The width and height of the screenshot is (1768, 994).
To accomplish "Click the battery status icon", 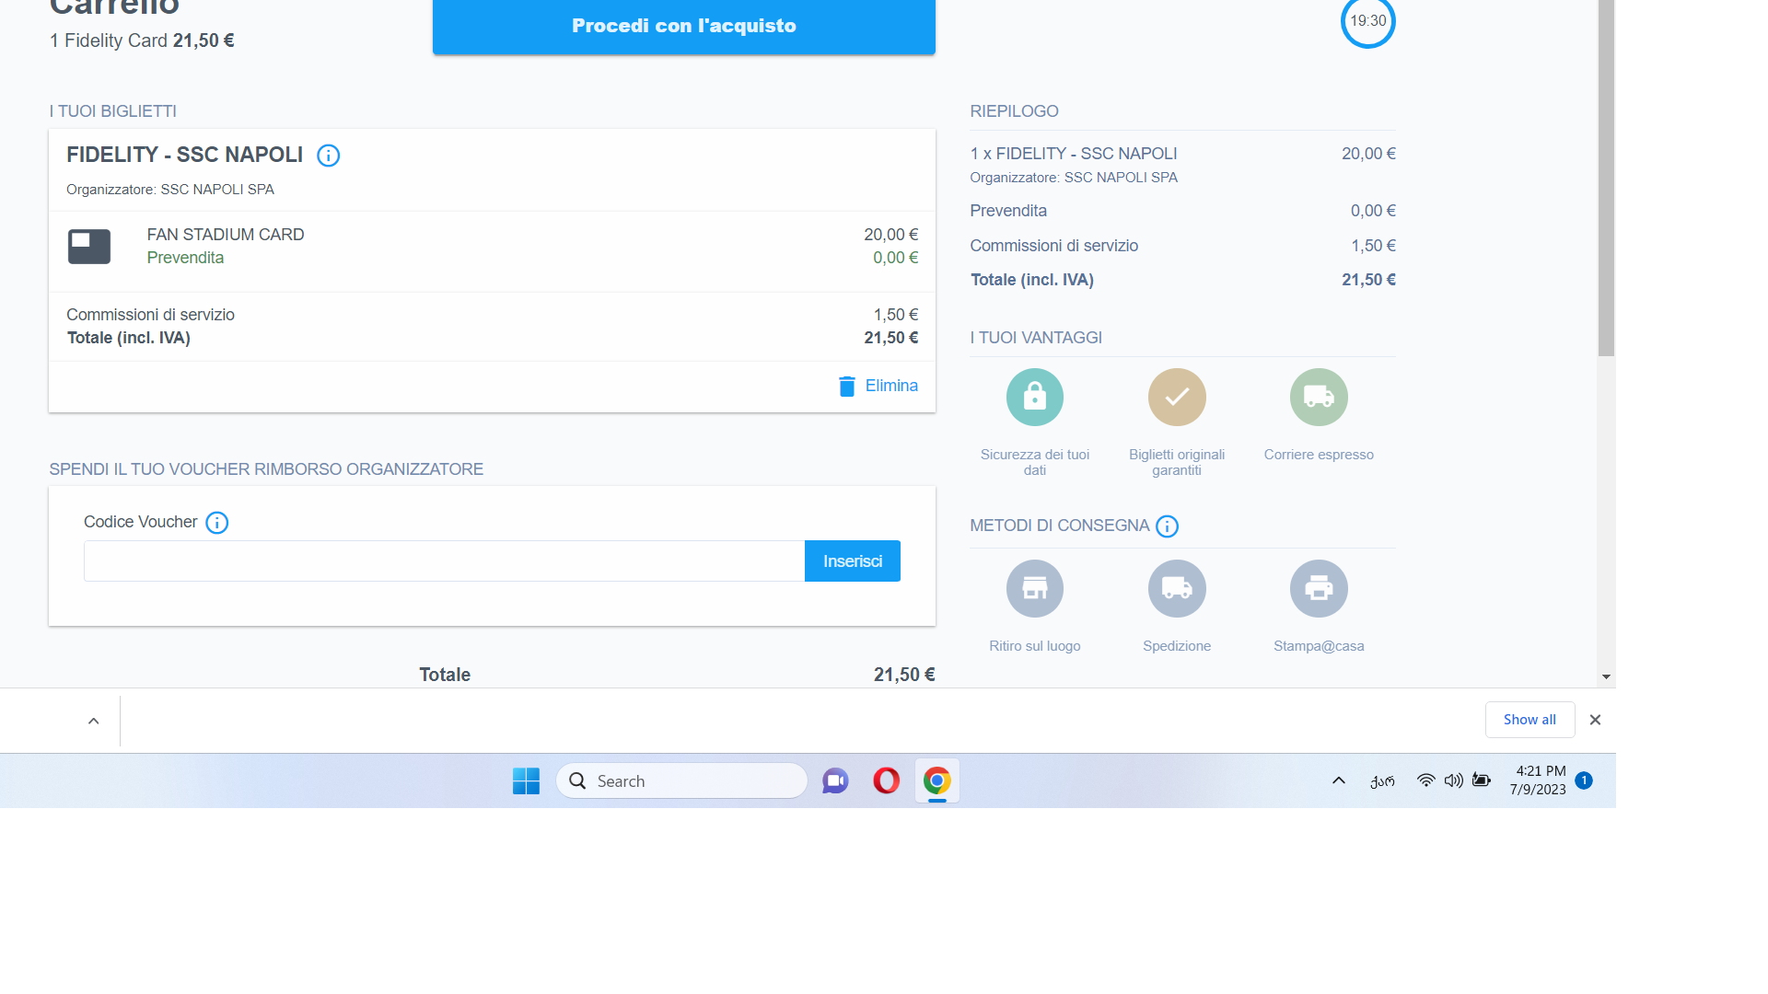I will point(1481,780).
